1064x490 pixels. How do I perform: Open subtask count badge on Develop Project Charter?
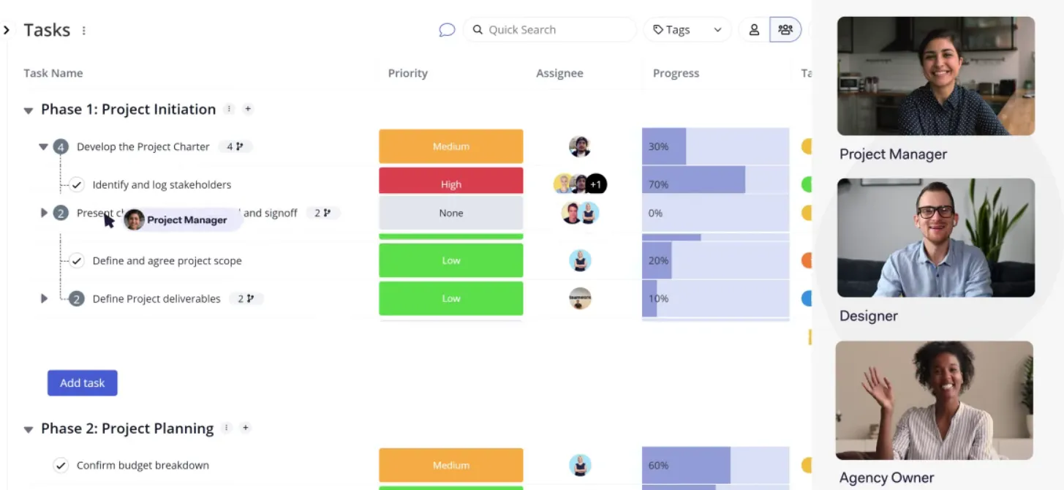(x=234, y=147)
